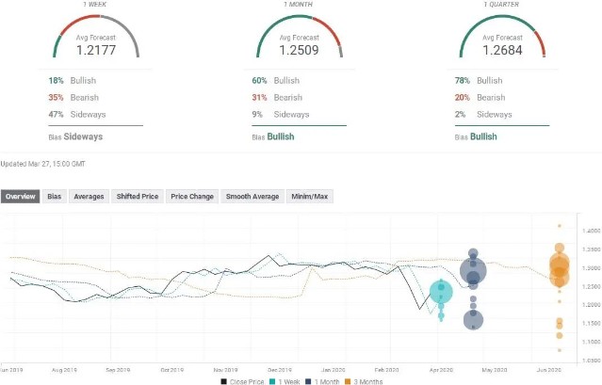
Task: Toggle 3 Months series in legend
Action: pyautogui.click(x=365, y=380)
